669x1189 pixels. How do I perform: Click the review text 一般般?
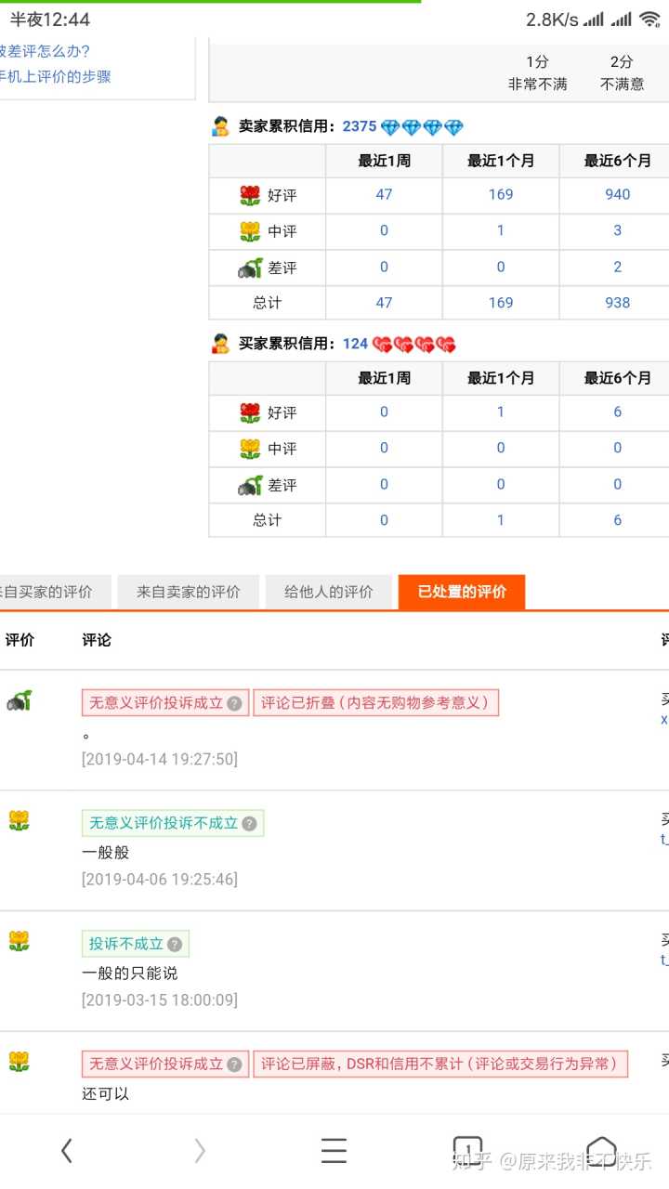106,852
